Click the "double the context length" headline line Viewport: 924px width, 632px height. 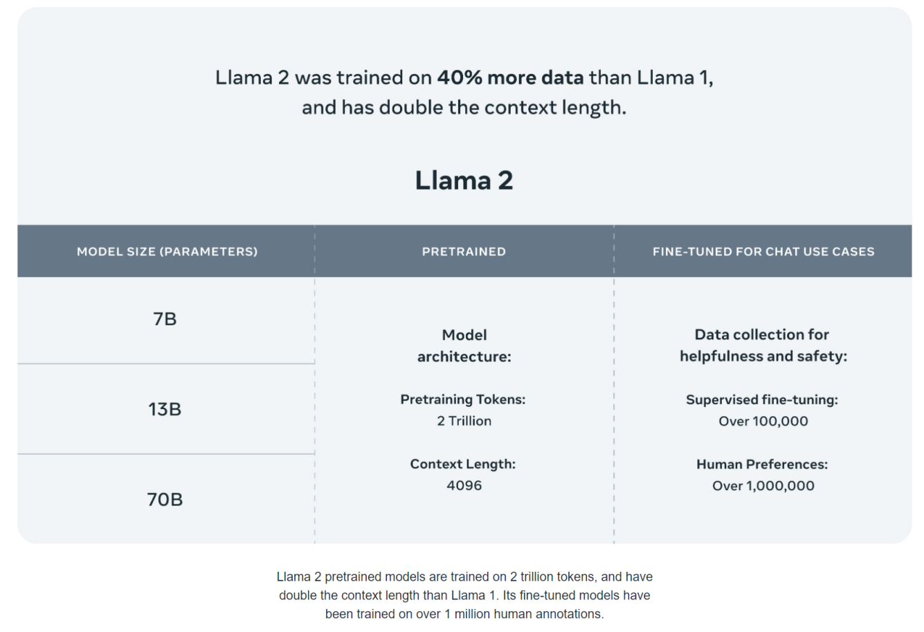464,108
